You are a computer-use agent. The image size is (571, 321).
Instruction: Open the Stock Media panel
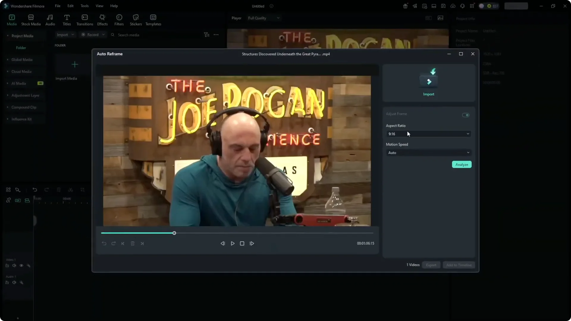pyautogui.click(x=31, y=20)
